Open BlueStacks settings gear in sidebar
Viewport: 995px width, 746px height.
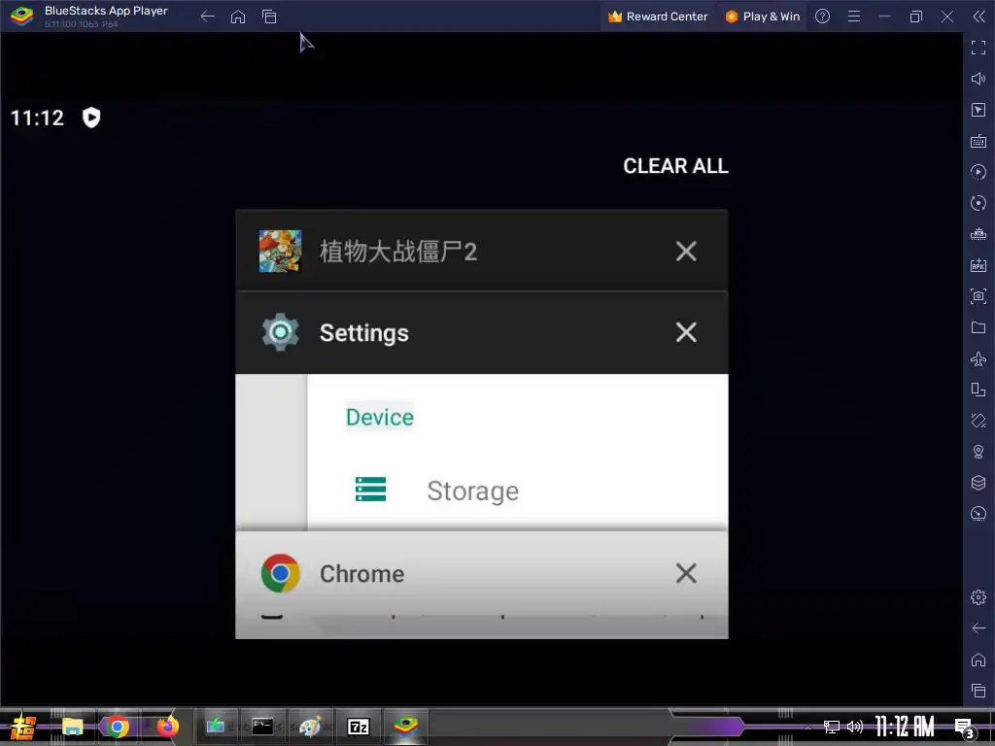pos(978,597)
